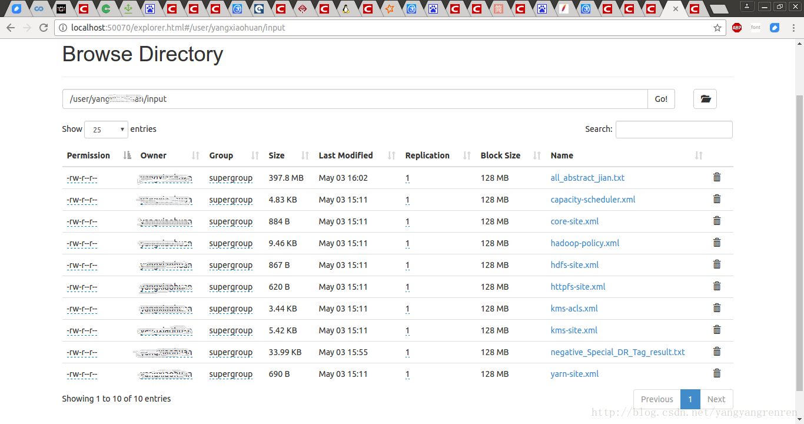Open the Show entries count dropdown
This screenshot has height=424, width=804.
(x=106, y=130)
